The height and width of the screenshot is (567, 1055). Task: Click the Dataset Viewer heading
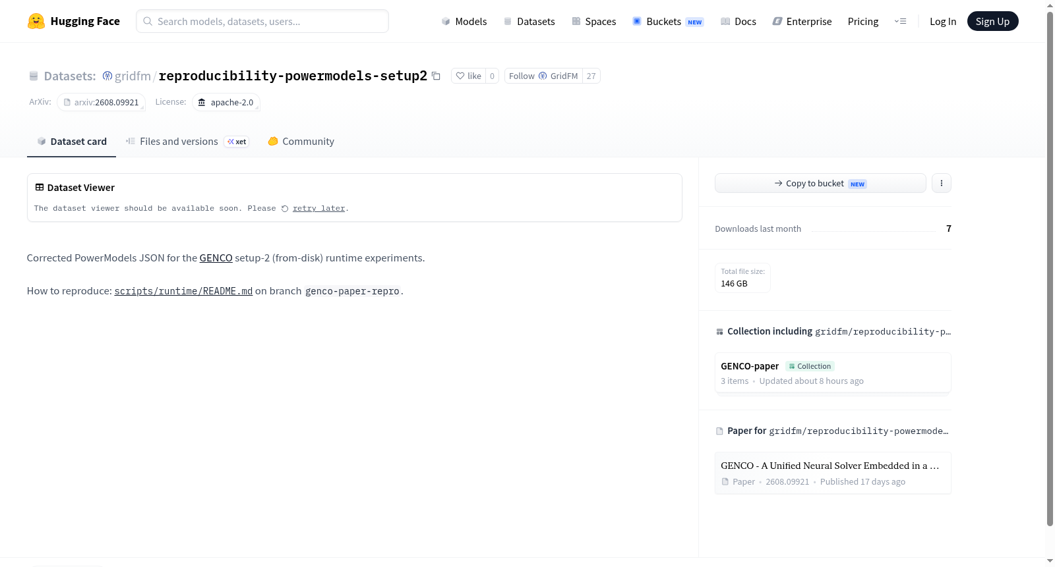[81, 188]
